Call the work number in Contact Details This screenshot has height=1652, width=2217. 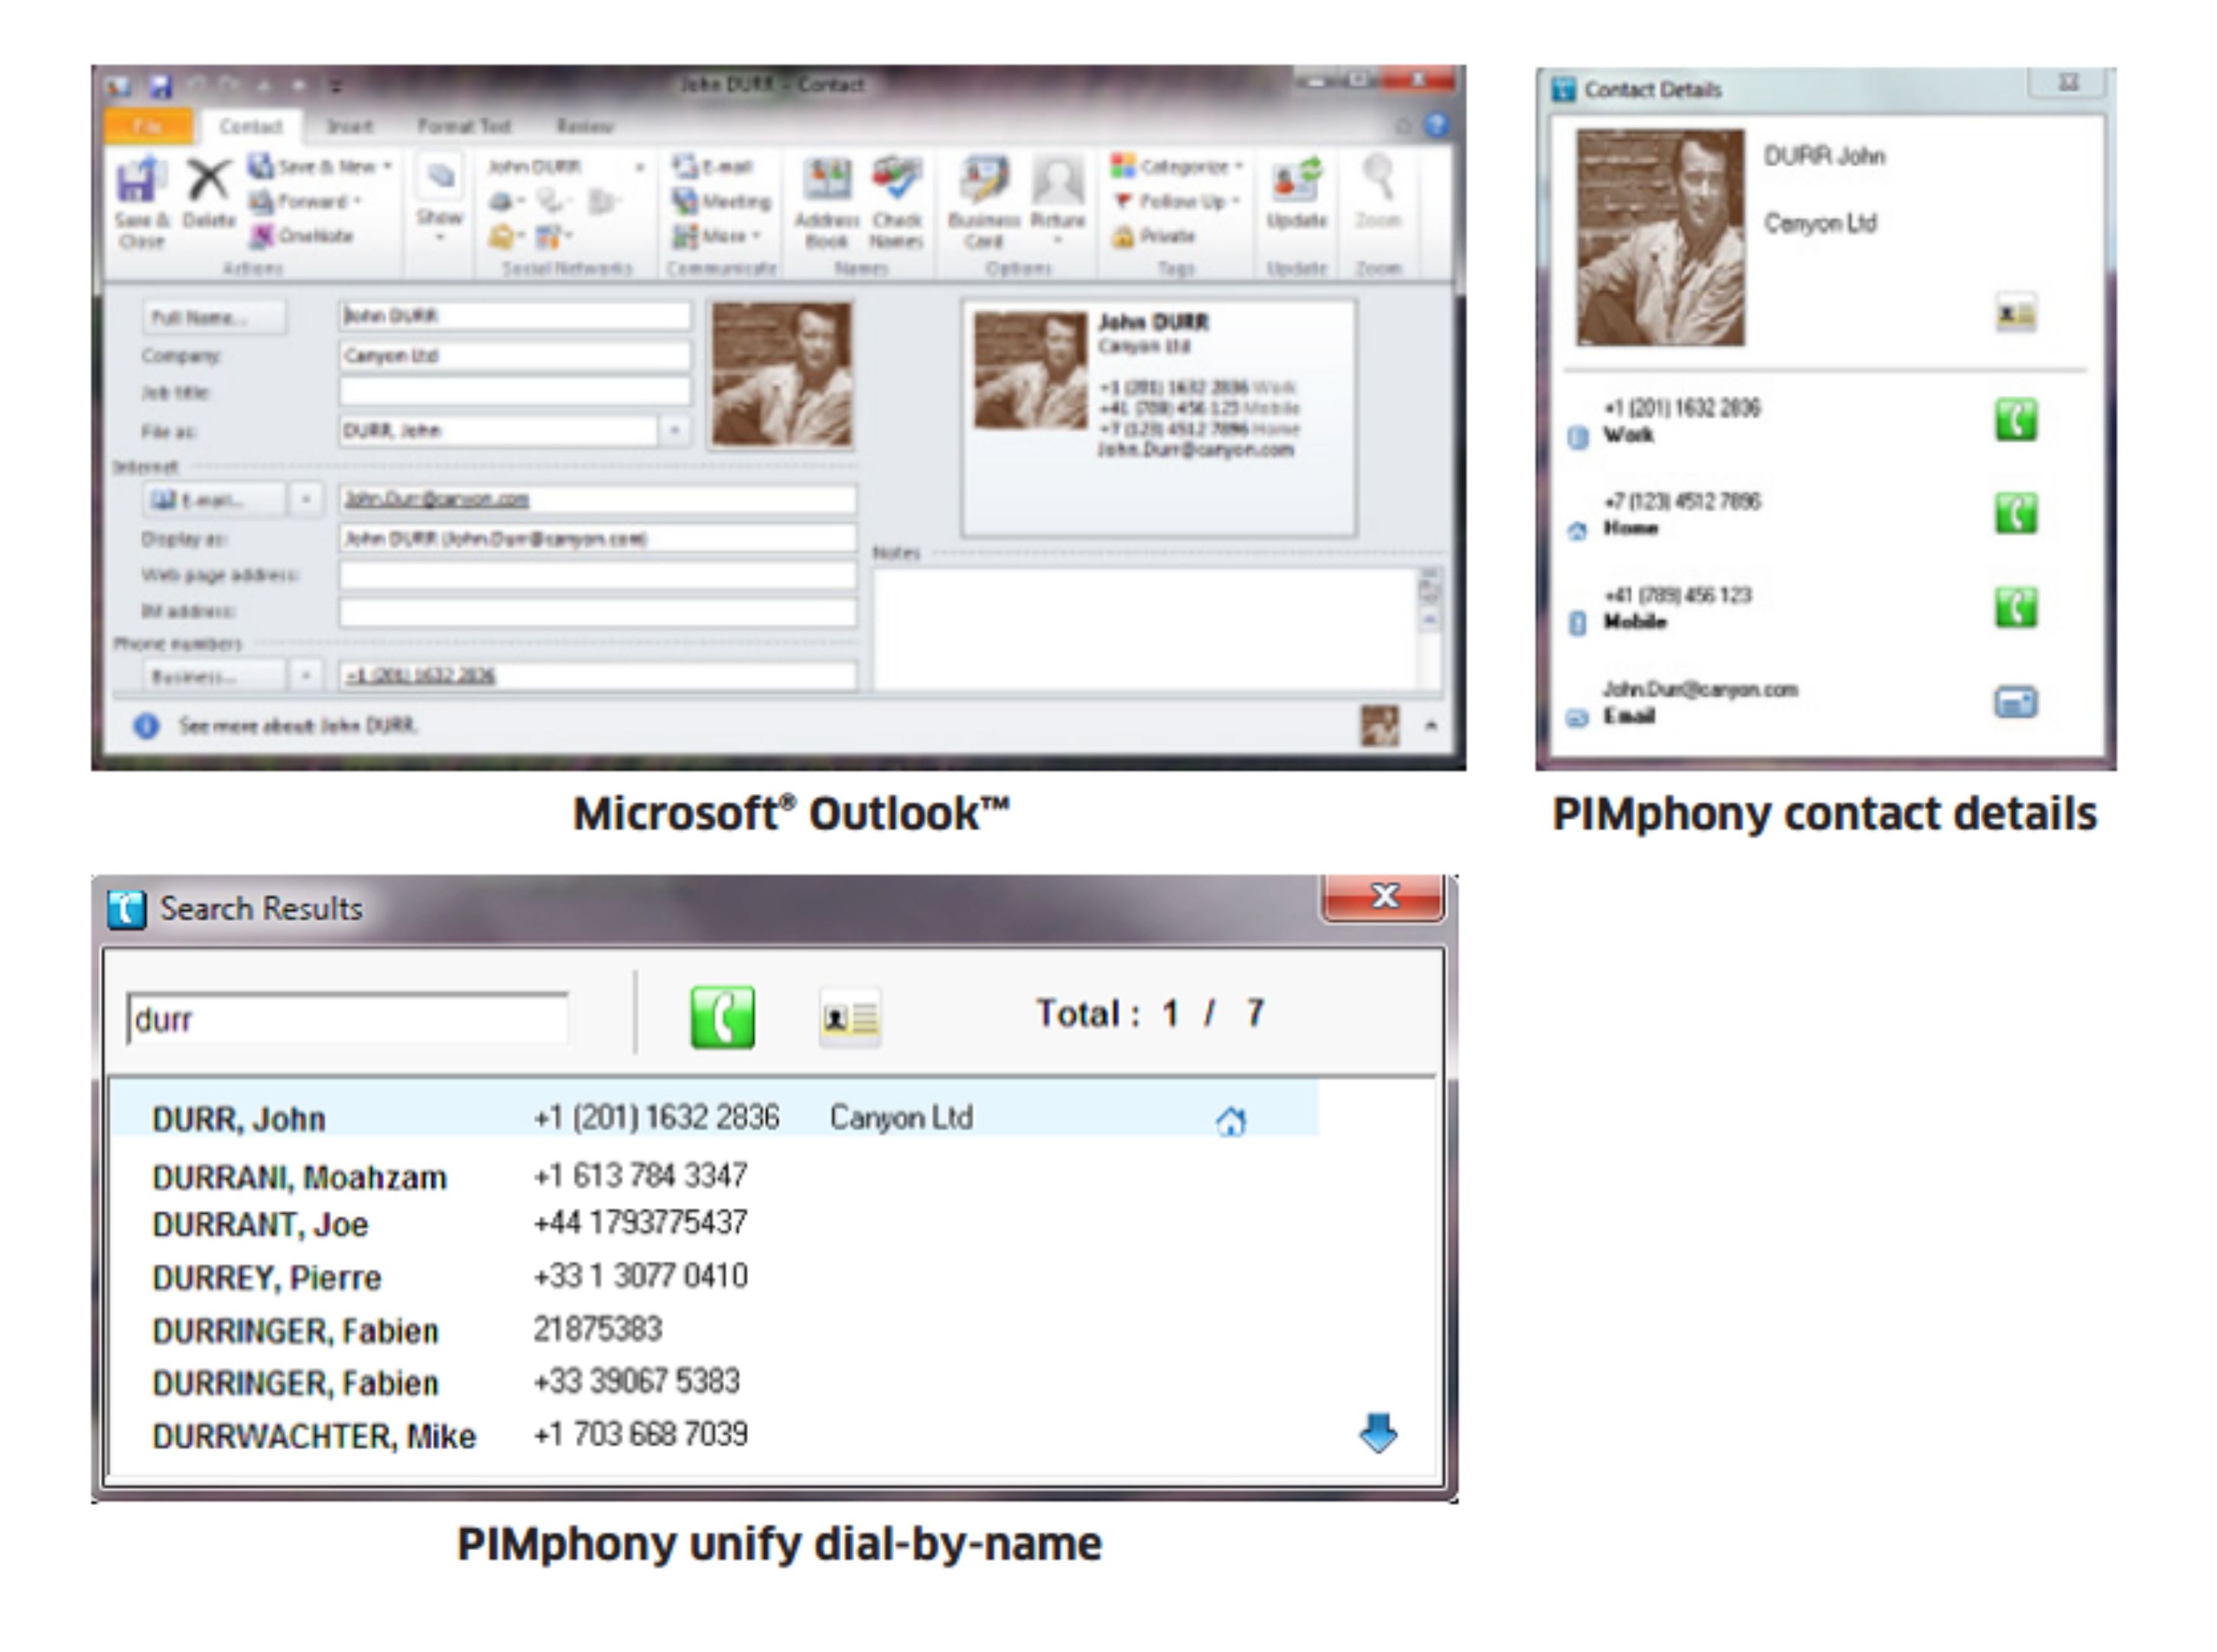tap(2014, 420)
